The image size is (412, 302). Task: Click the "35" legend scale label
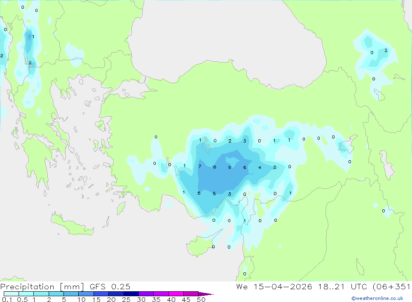pyautogui.click(x=156, y=300)
